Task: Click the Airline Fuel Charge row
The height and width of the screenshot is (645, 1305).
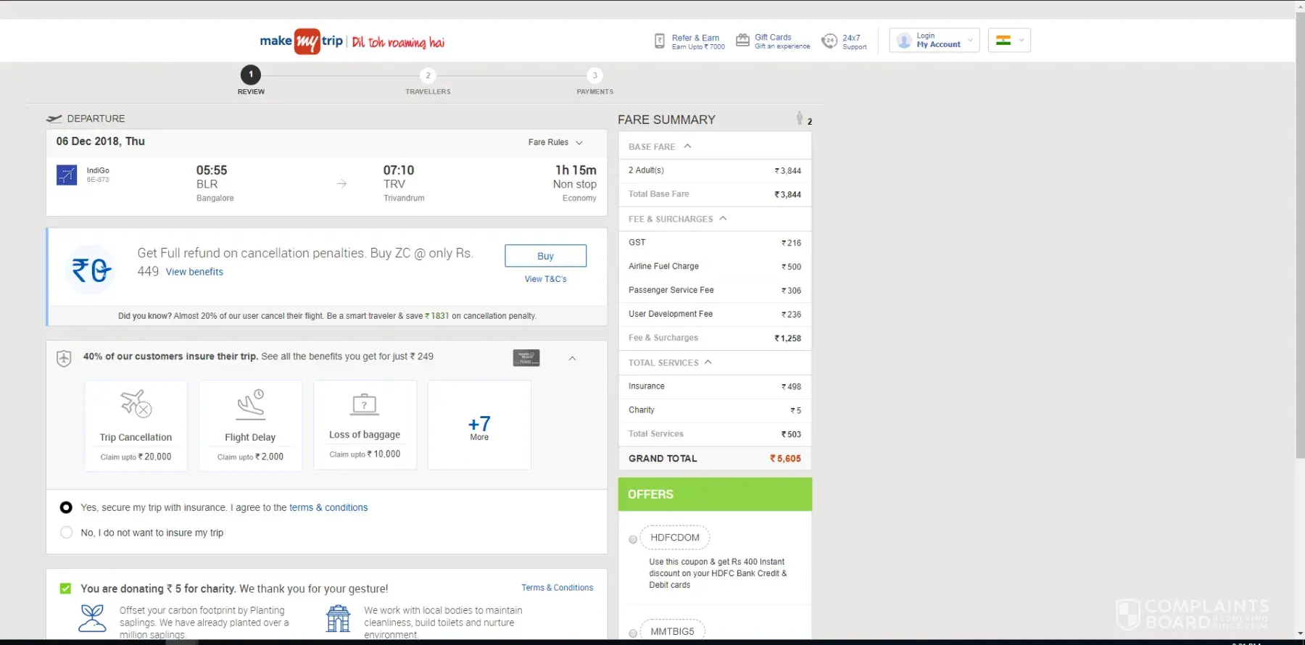Action: 715,267
